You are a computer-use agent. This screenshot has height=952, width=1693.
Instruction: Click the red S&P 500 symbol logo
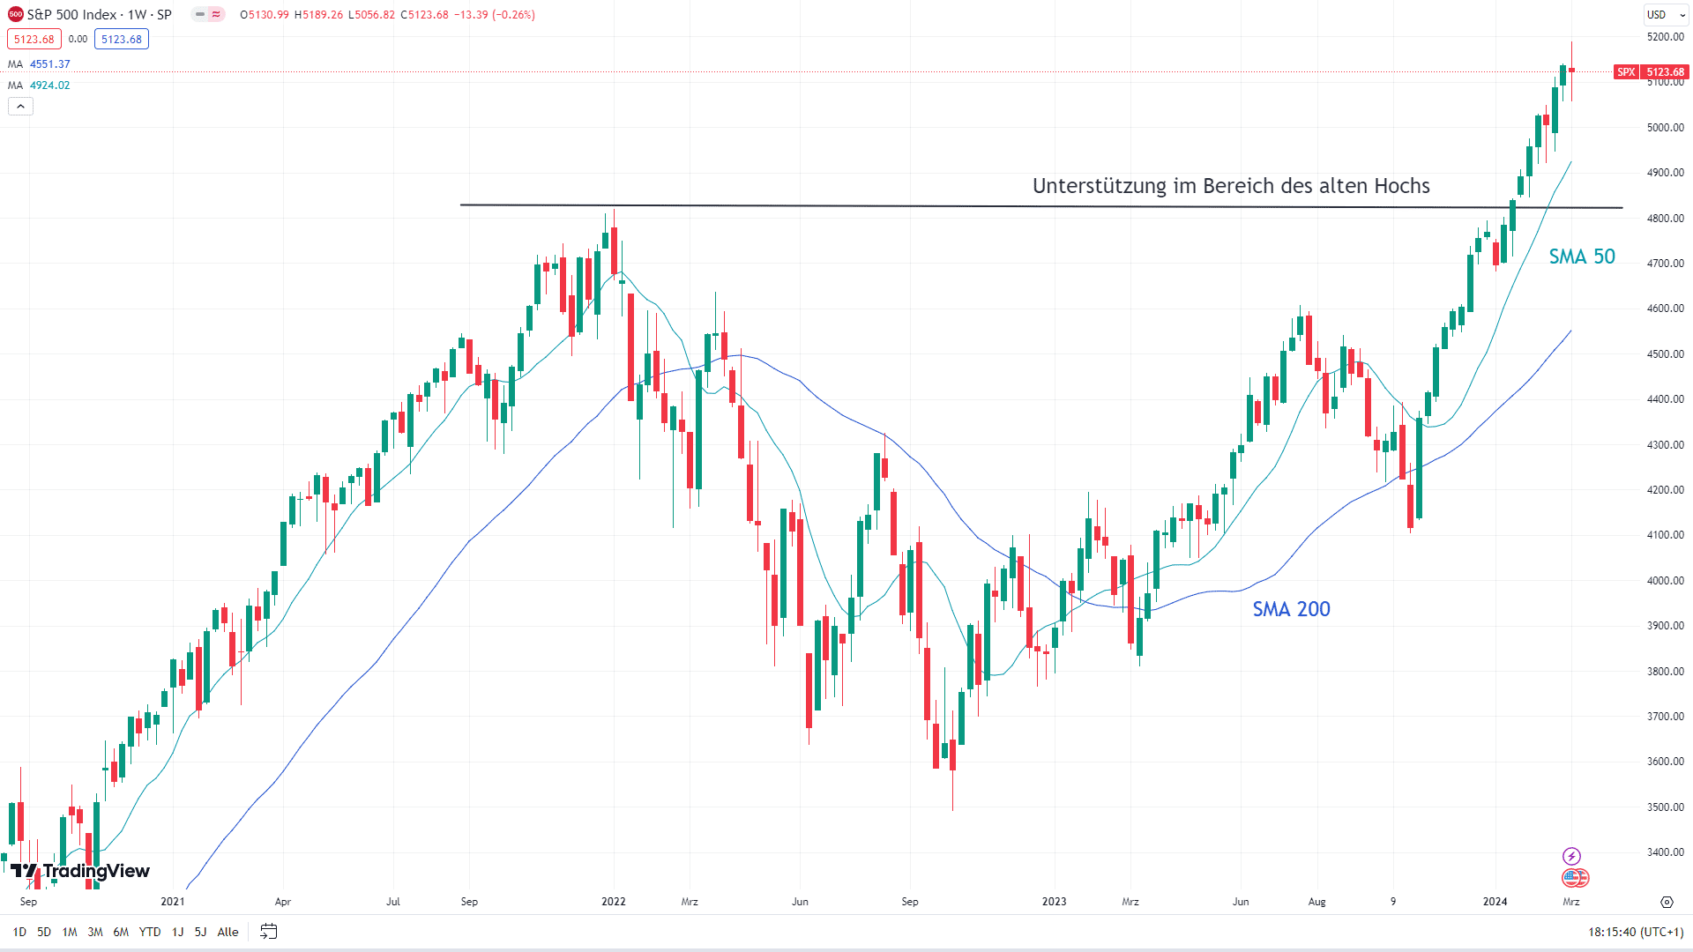(16, 15)
